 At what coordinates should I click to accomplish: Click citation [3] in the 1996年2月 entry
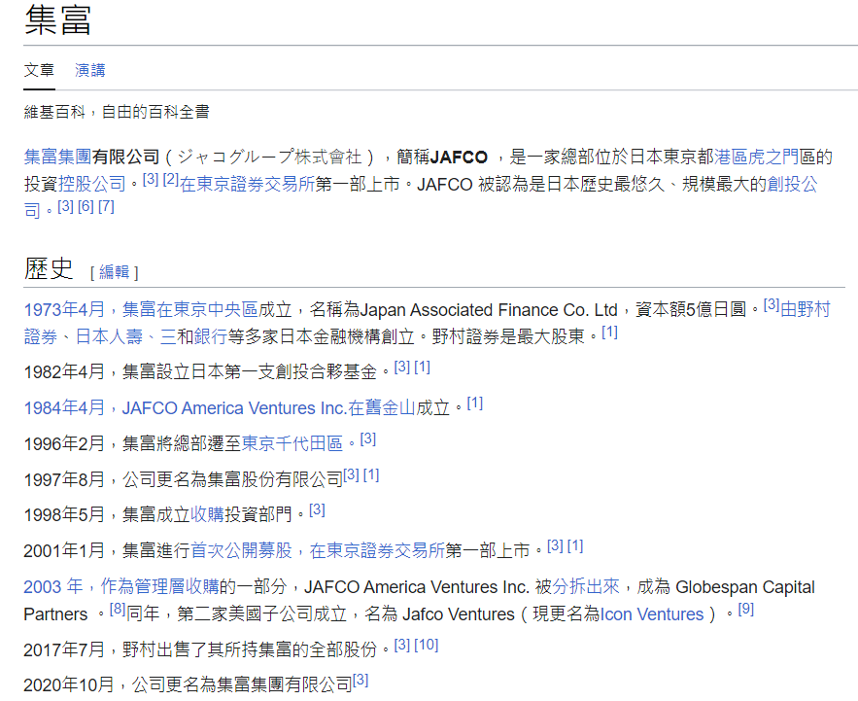point(368,438)
